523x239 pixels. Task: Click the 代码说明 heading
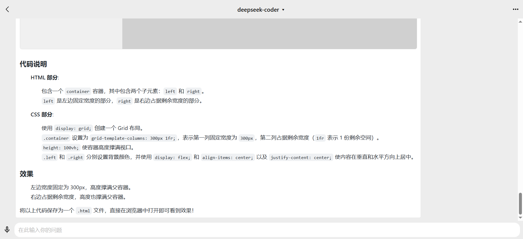click(33, 64)
